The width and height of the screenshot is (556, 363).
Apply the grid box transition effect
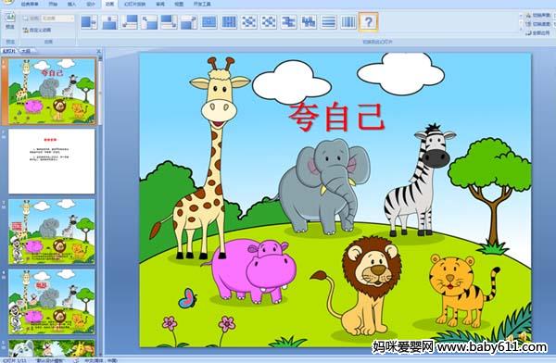229,22
